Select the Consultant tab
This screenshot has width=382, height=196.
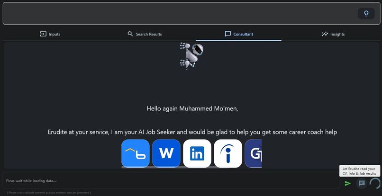[239, 34]
